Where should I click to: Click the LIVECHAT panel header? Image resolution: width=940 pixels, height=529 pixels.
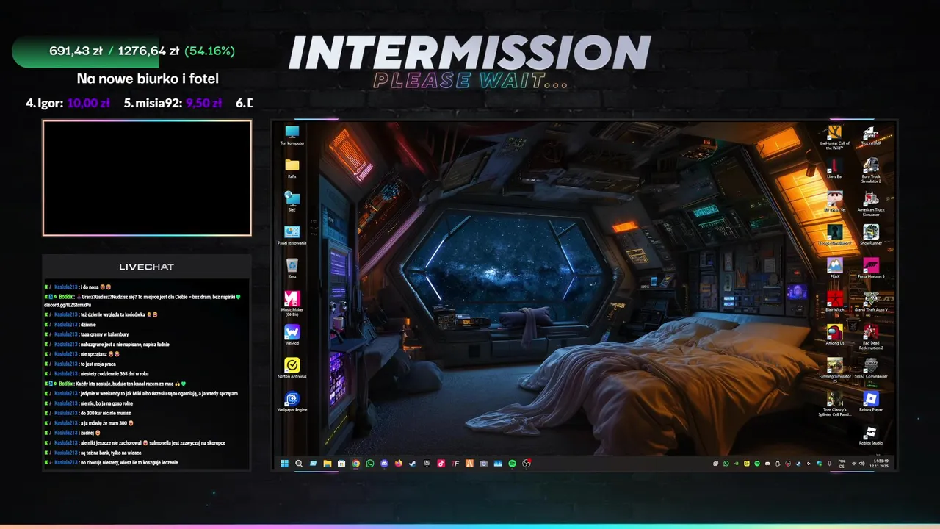147,267
